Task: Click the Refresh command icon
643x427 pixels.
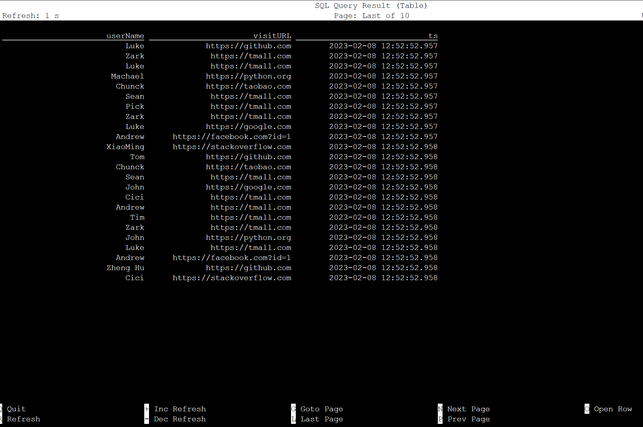Action: coord(2,418)
